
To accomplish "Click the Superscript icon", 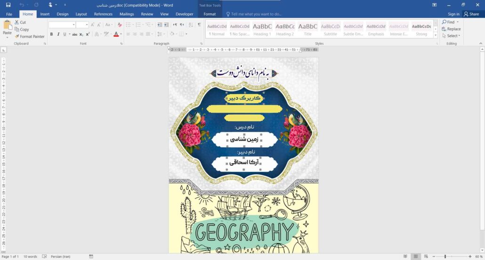I will 88,34.
